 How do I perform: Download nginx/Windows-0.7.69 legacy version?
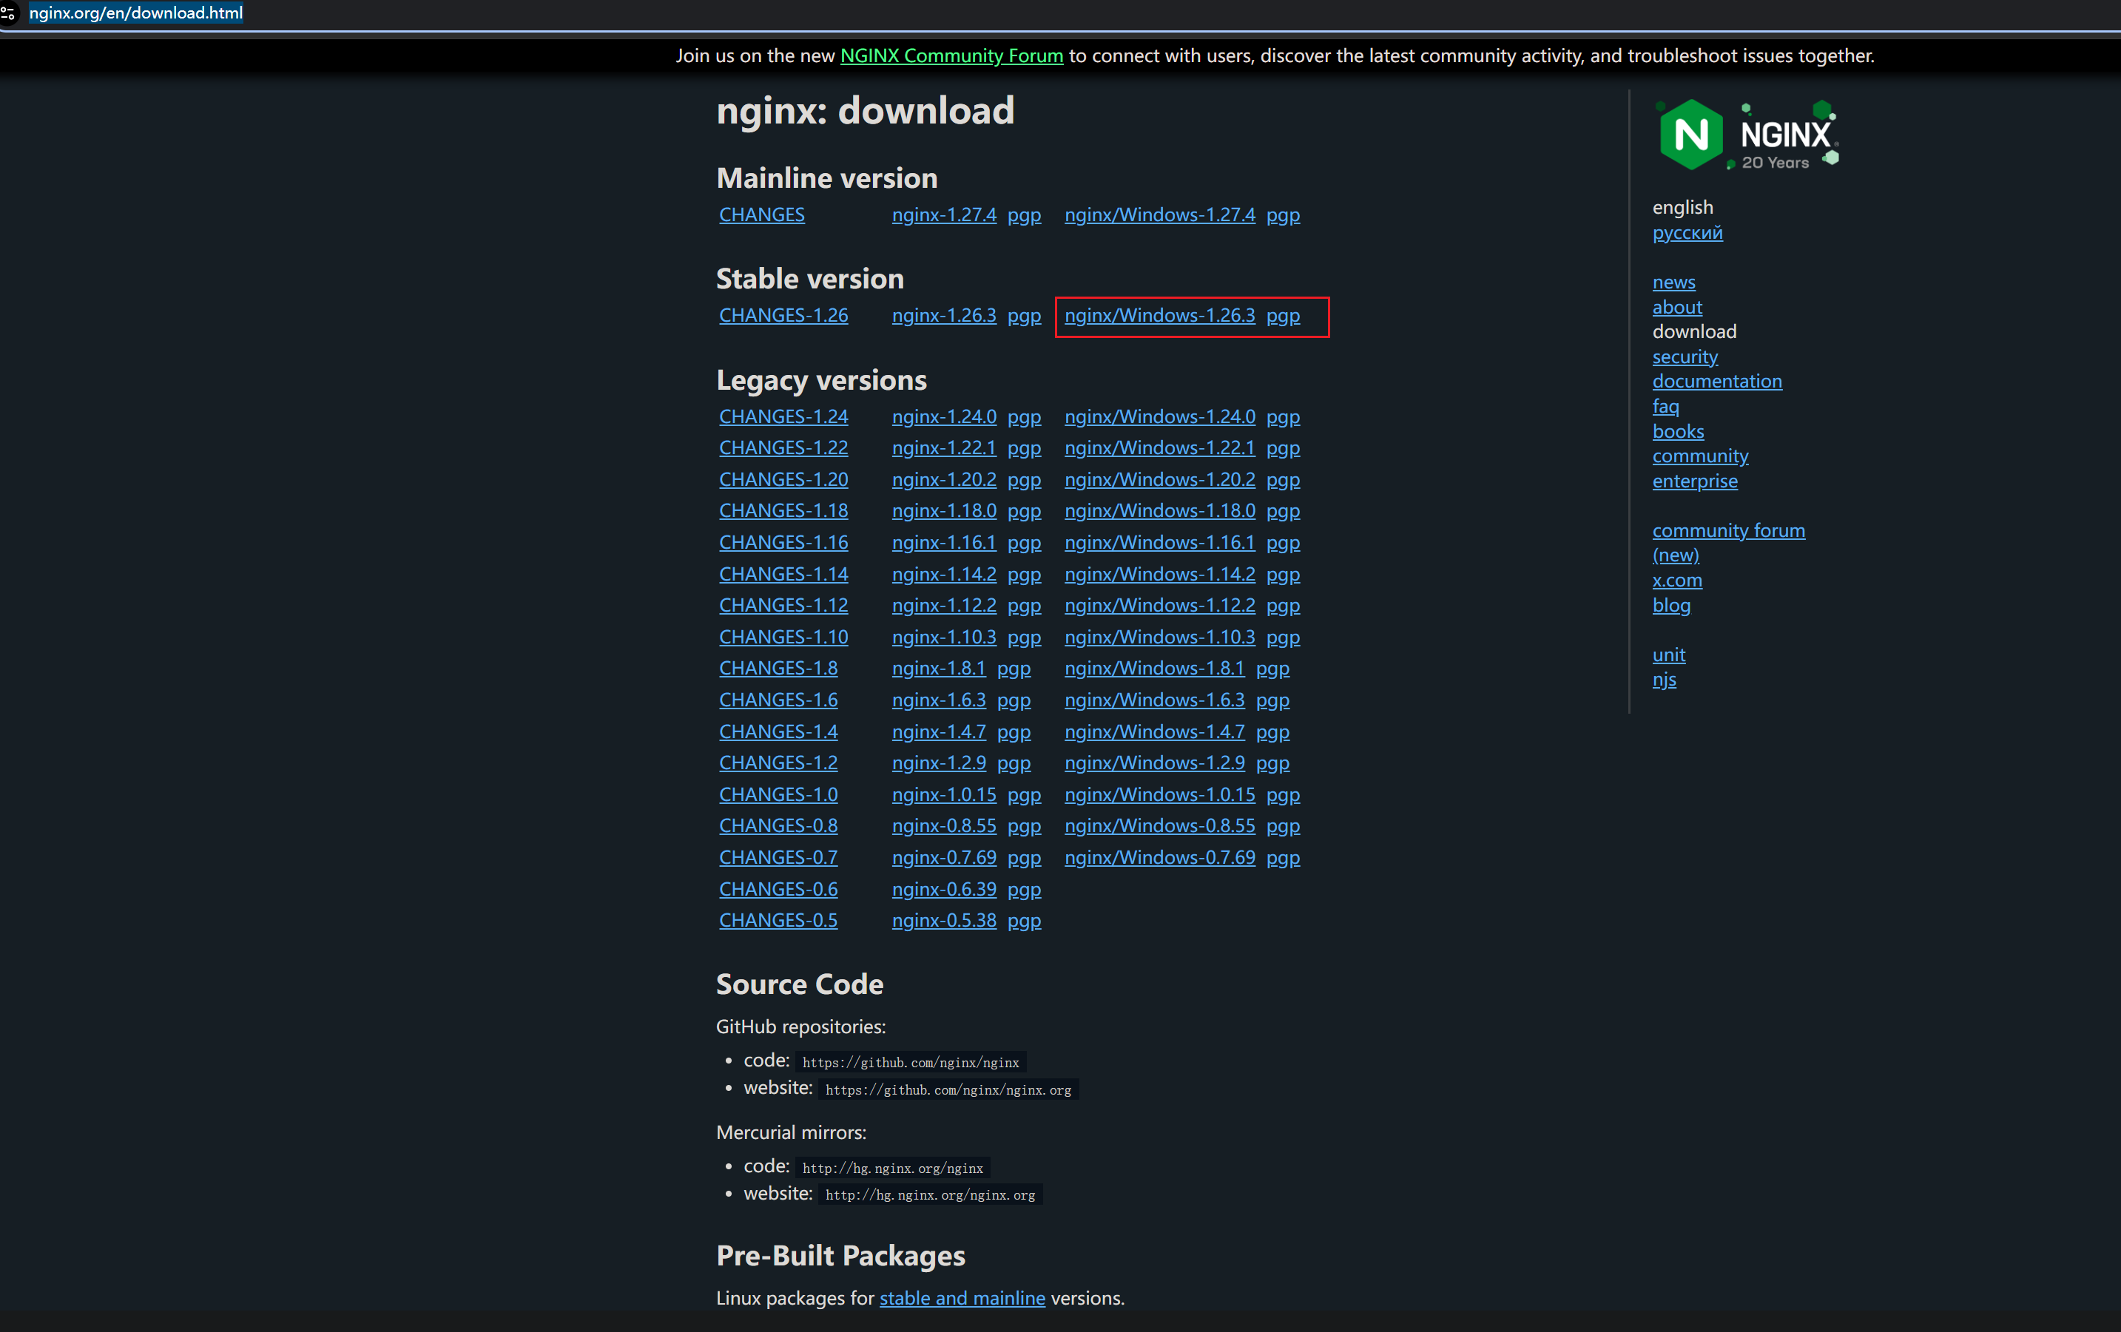point(1159,857)
